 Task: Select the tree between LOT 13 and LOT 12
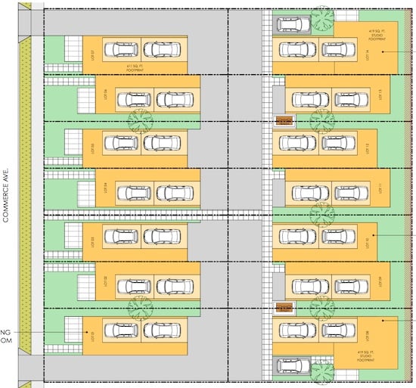[322, 122]
